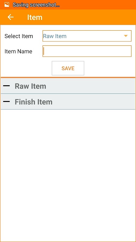Screen dimensions: 136x242
Task: Tap the status bar right of Saving screenshot
Action: pos(98,5)
